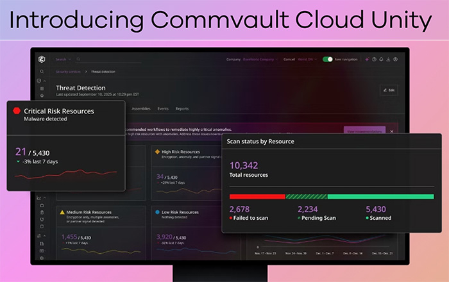Switch to the Events tab

(163, 109)
